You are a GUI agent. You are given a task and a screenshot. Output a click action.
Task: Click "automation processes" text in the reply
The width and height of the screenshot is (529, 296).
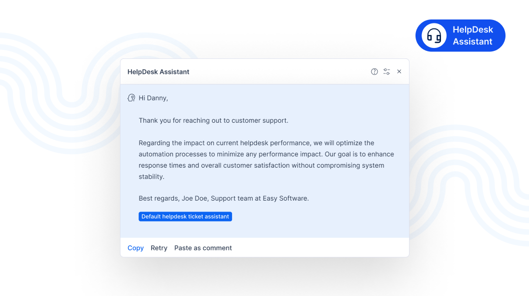coord(172,154)
